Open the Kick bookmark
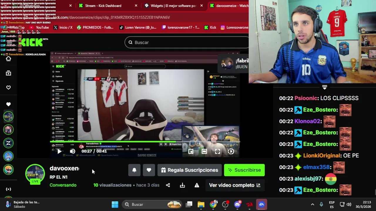Screen dimensions: 376x211 [x=210, y=28]
